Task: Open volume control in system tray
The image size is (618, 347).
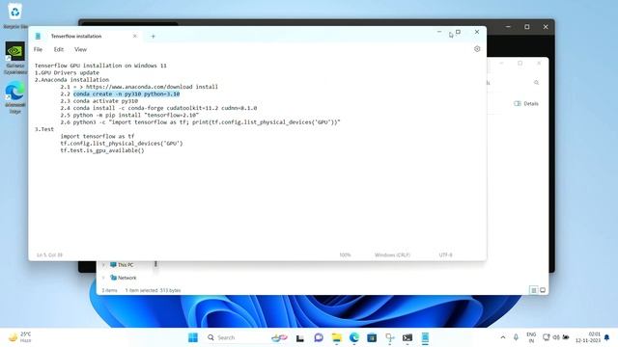Action: click(556, 337)
